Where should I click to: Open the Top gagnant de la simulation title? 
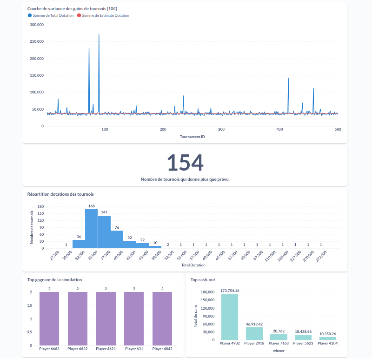(x=54, y=280)
